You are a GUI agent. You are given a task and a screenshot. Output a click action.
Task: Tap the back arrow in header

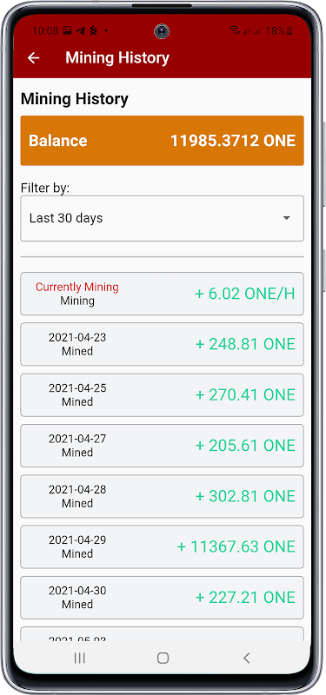click(x=34, y=58)
